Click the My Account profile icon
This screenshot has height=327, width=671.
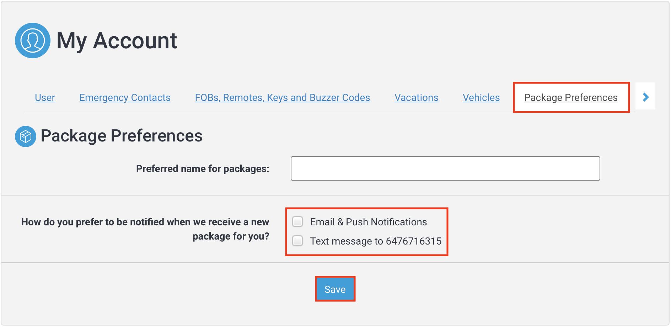click(x=33, y=40)
